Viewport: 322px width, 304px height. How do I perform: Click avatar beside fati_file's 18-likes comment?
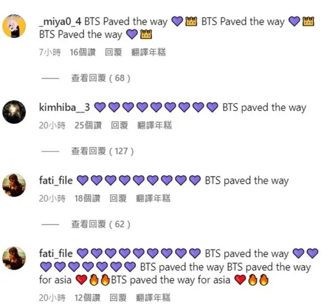14,185
